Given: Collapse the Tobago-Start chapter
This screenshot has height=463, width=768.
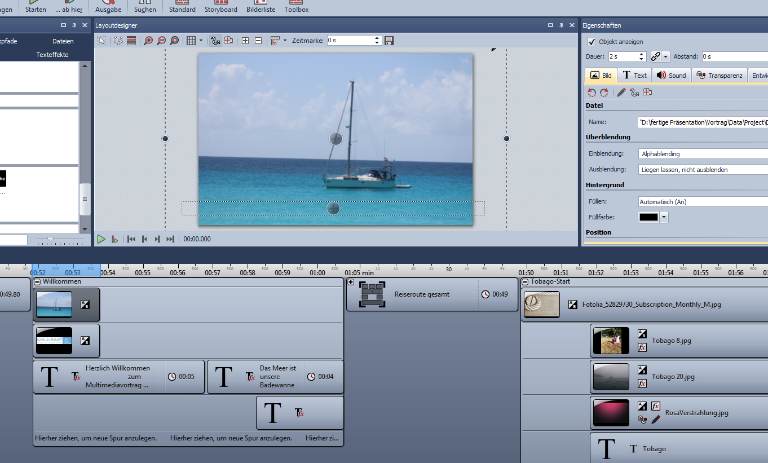Looking at the screenshot, I should coord(525,281).
